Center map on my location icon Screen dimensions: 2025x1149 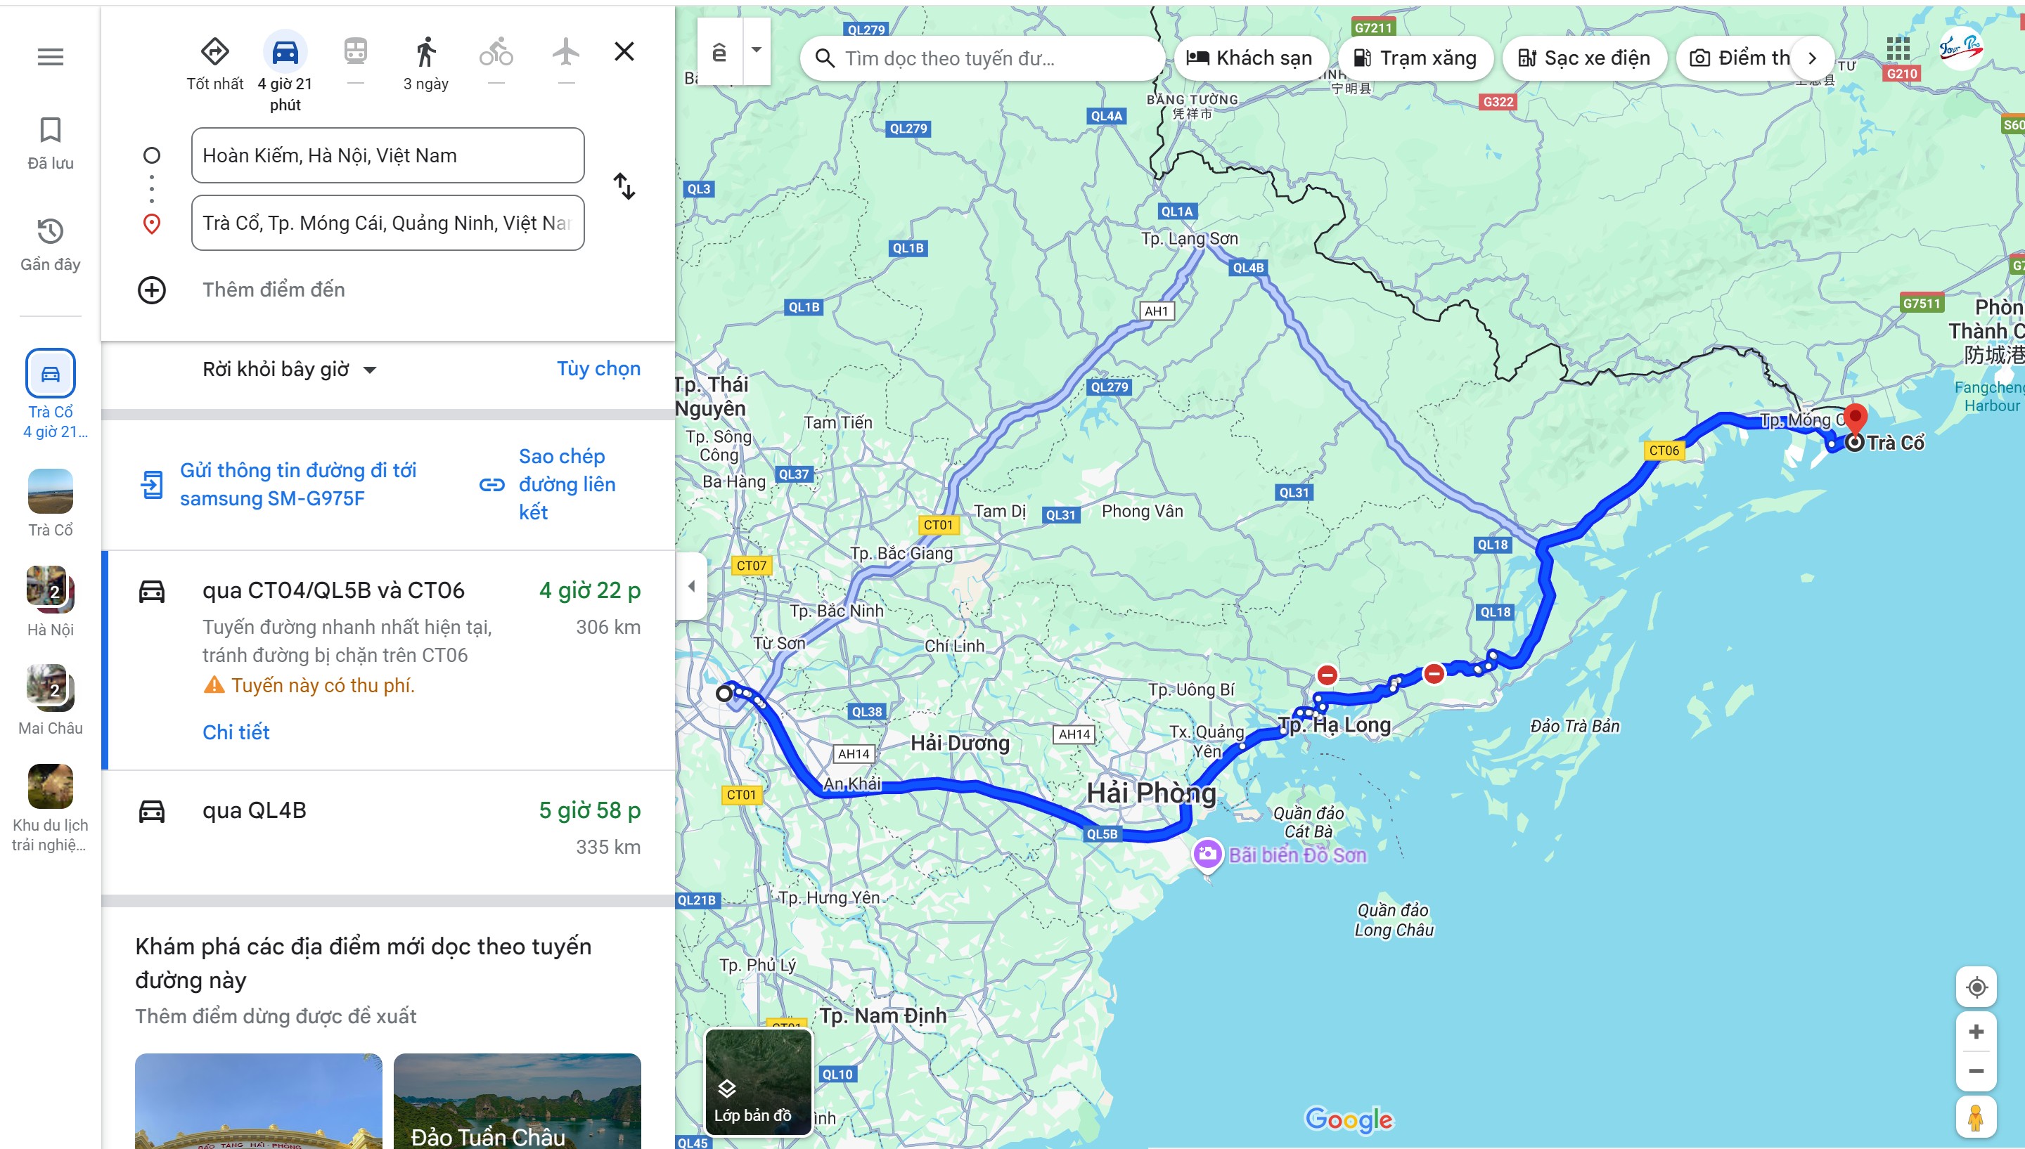(x=1976, y=987)
